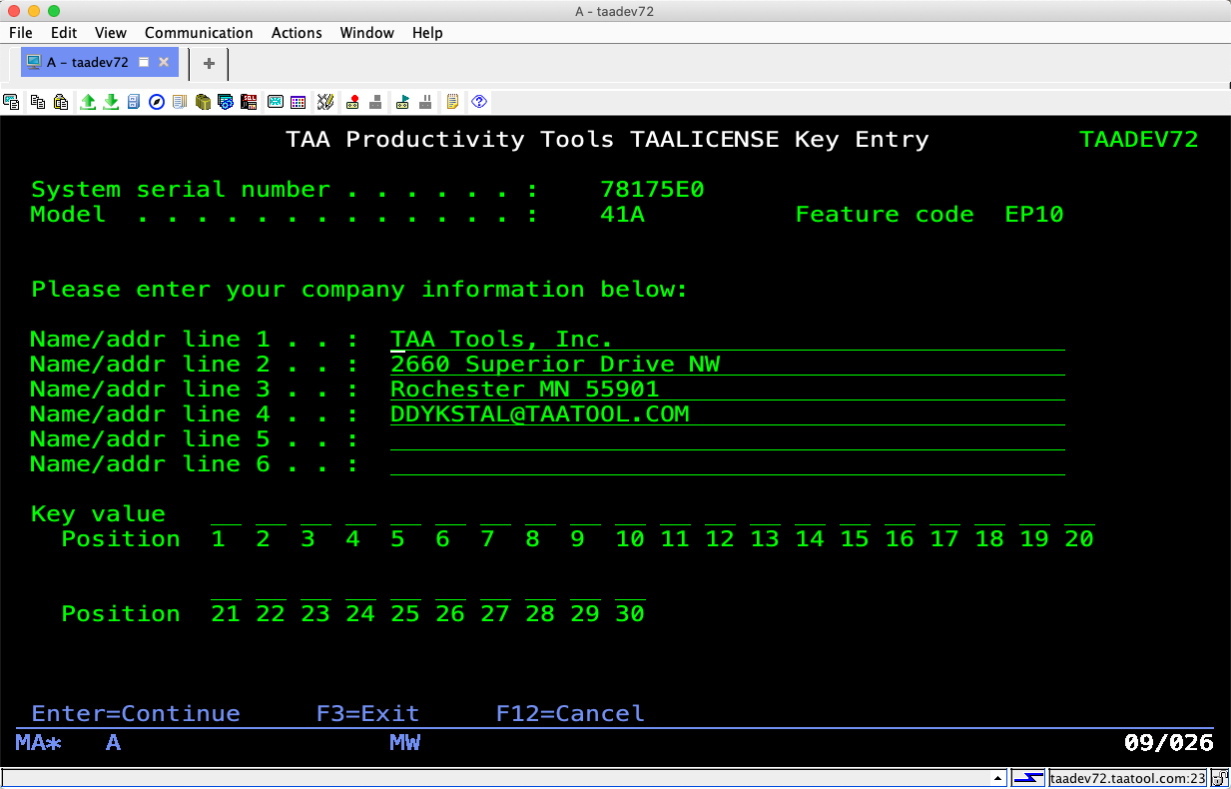Click Name/addr line 3 field 'Rochester MN 55901'
This screenshot has height=789, width=1231.
727,390
